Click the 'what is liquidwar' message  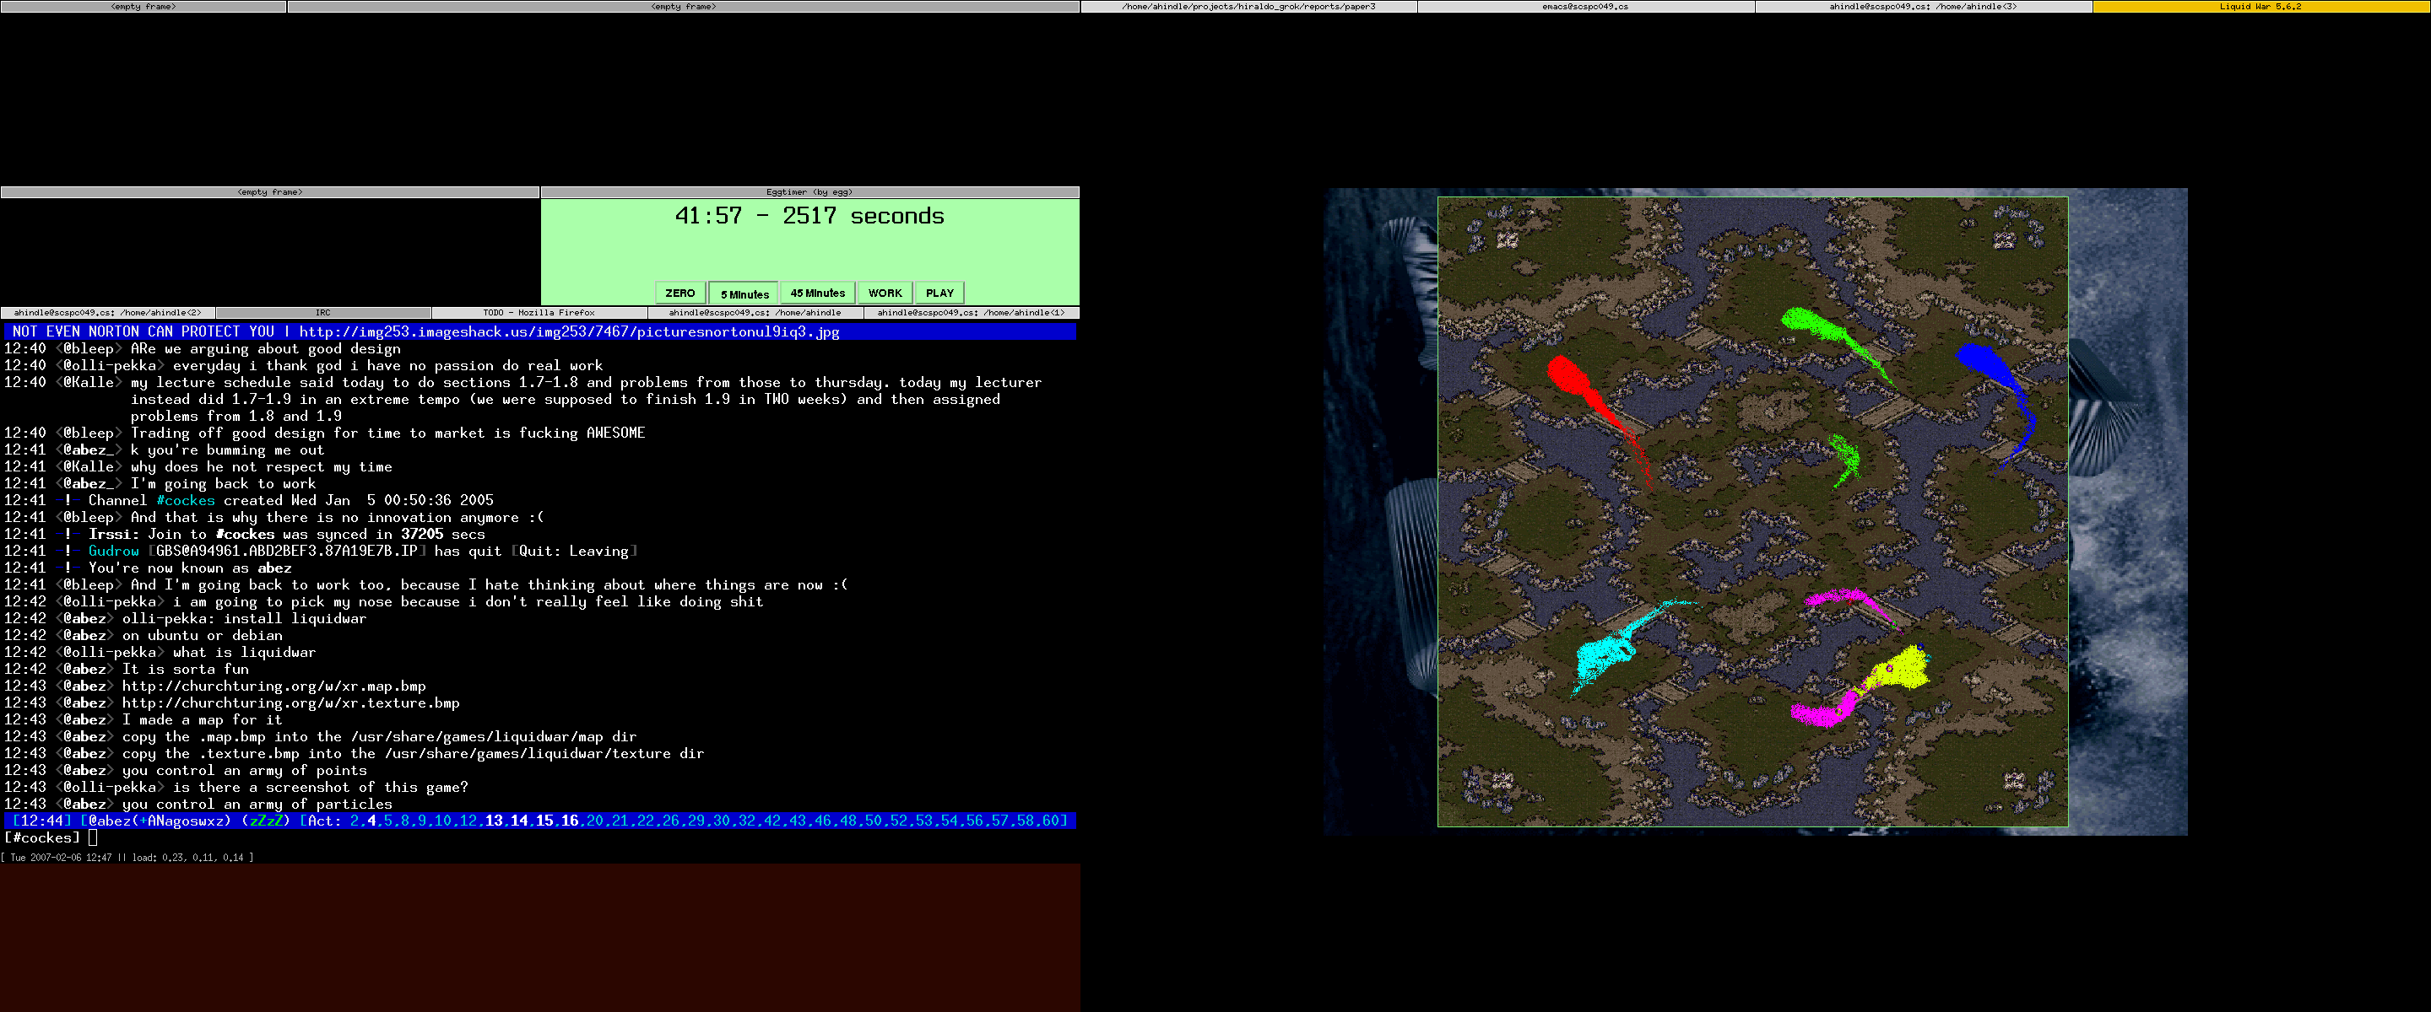coord(245,653)
